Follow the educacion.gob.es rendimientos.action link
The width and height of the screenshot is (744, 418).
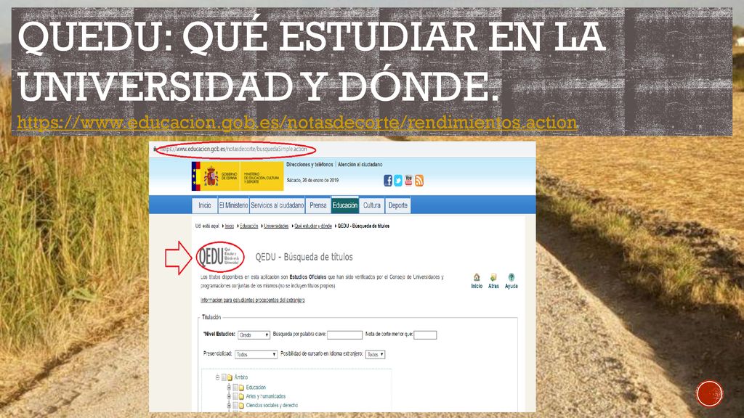click(297, 123)
